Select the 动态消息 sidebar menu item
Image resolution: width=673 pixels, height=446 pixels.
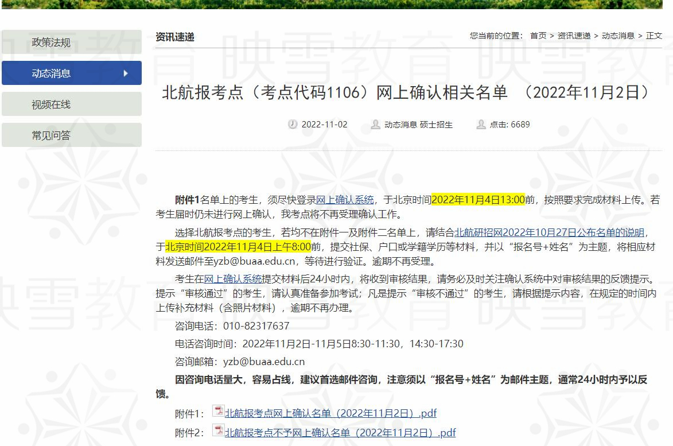[x=72, y=73]
